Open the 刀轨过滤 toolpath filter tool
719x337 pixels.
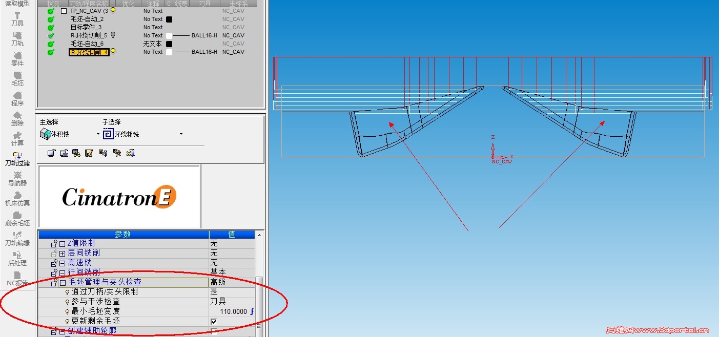17,159
